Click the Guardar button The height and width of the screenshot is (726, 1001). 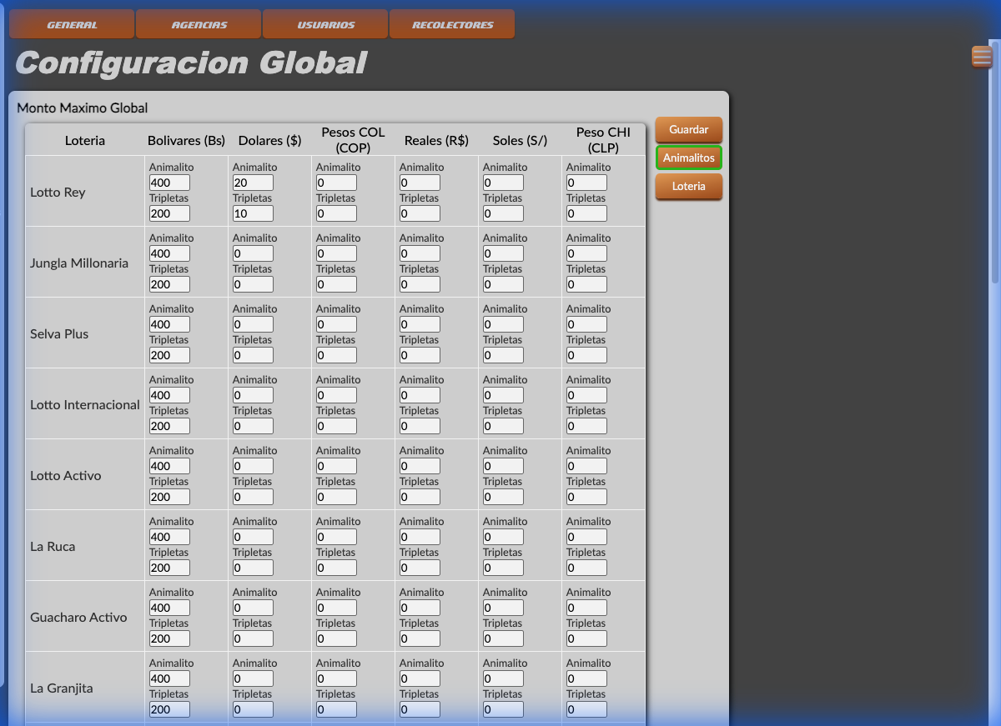tap(688, 129)
